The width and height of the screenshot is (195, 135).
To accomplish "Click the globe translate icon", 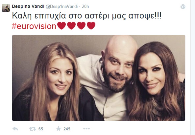I will (x=183, y=7).
